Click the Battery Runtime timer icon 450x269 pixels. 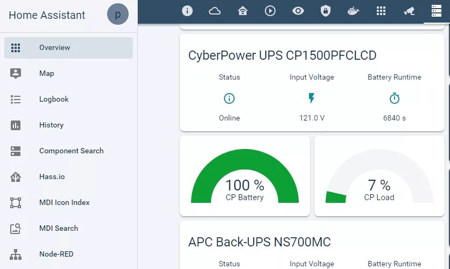point(395,98)
